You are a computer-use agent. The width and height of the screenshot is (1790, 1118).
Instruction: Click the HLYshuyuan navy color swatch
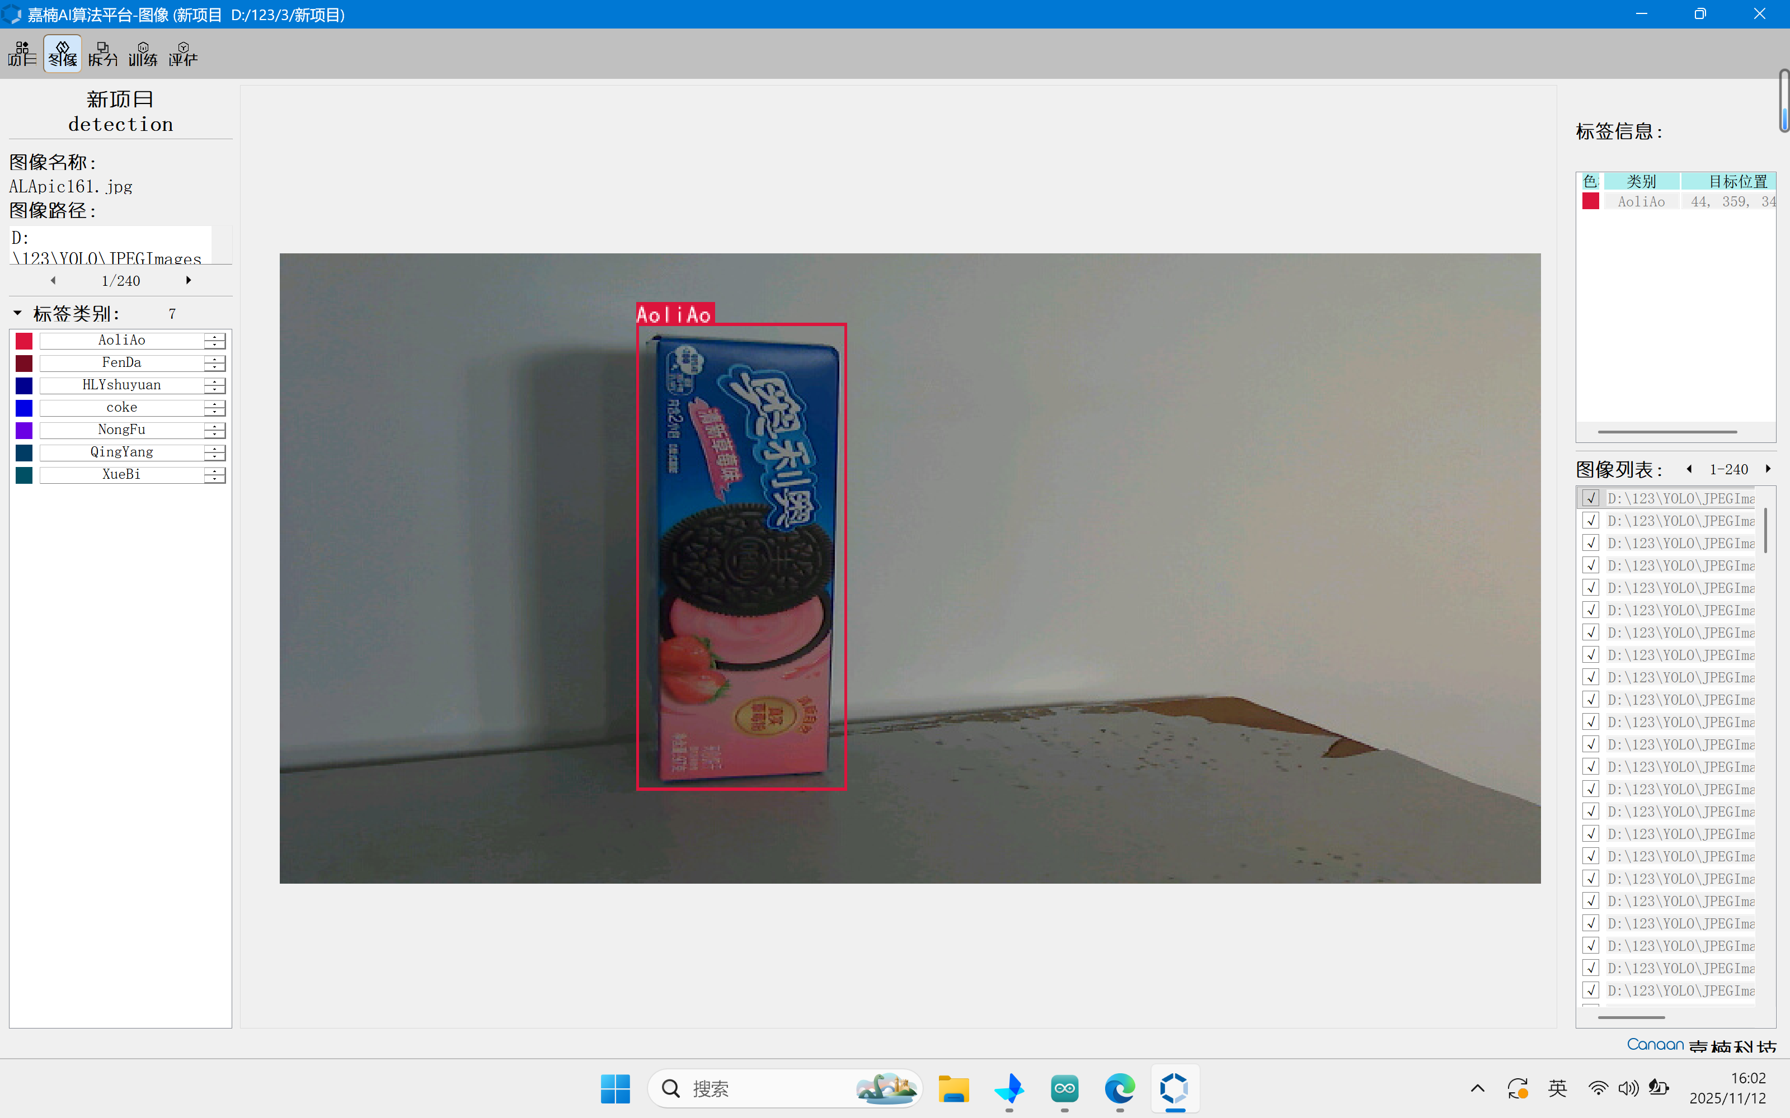pos(24,385)
